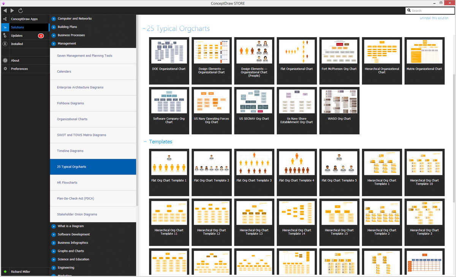Click the green status dot by Richard Miller
Image resolution: width=456 pixels, height=277 pixels.
(x=5, y=272)
